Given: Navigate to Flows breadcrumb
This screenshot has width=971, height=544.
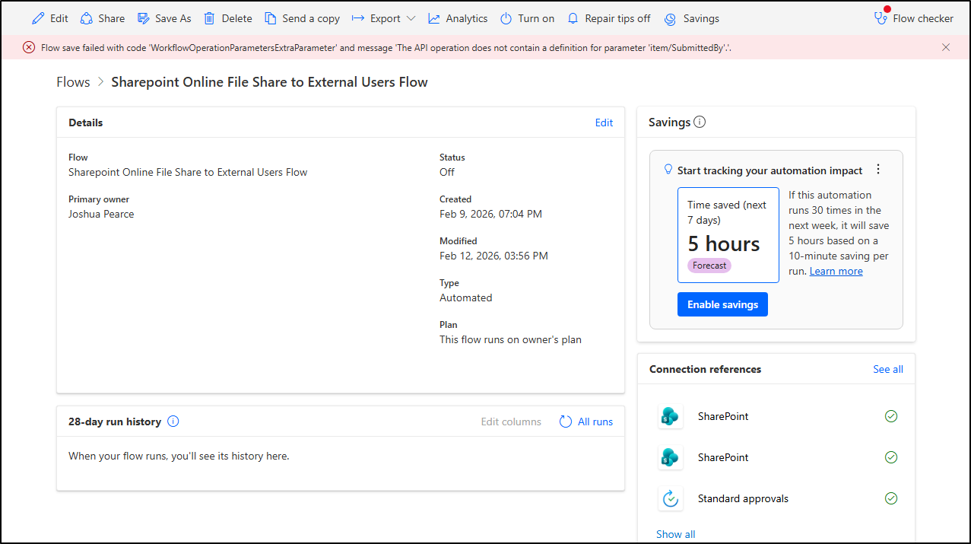Looking at the screenshot, I should (73, 82).
